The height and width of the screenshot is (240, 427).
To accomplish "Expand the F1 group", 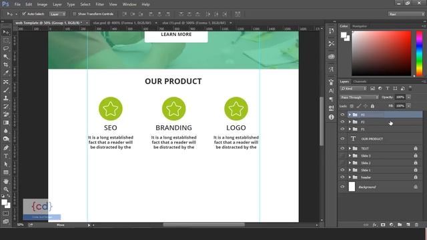I will 350,129.
